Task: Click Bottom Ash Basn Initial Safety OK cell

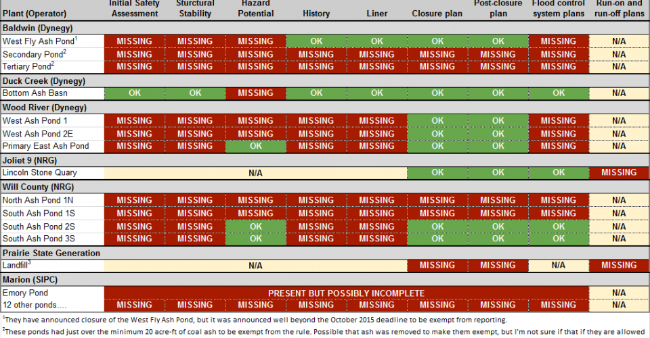Action: point(134,93)
